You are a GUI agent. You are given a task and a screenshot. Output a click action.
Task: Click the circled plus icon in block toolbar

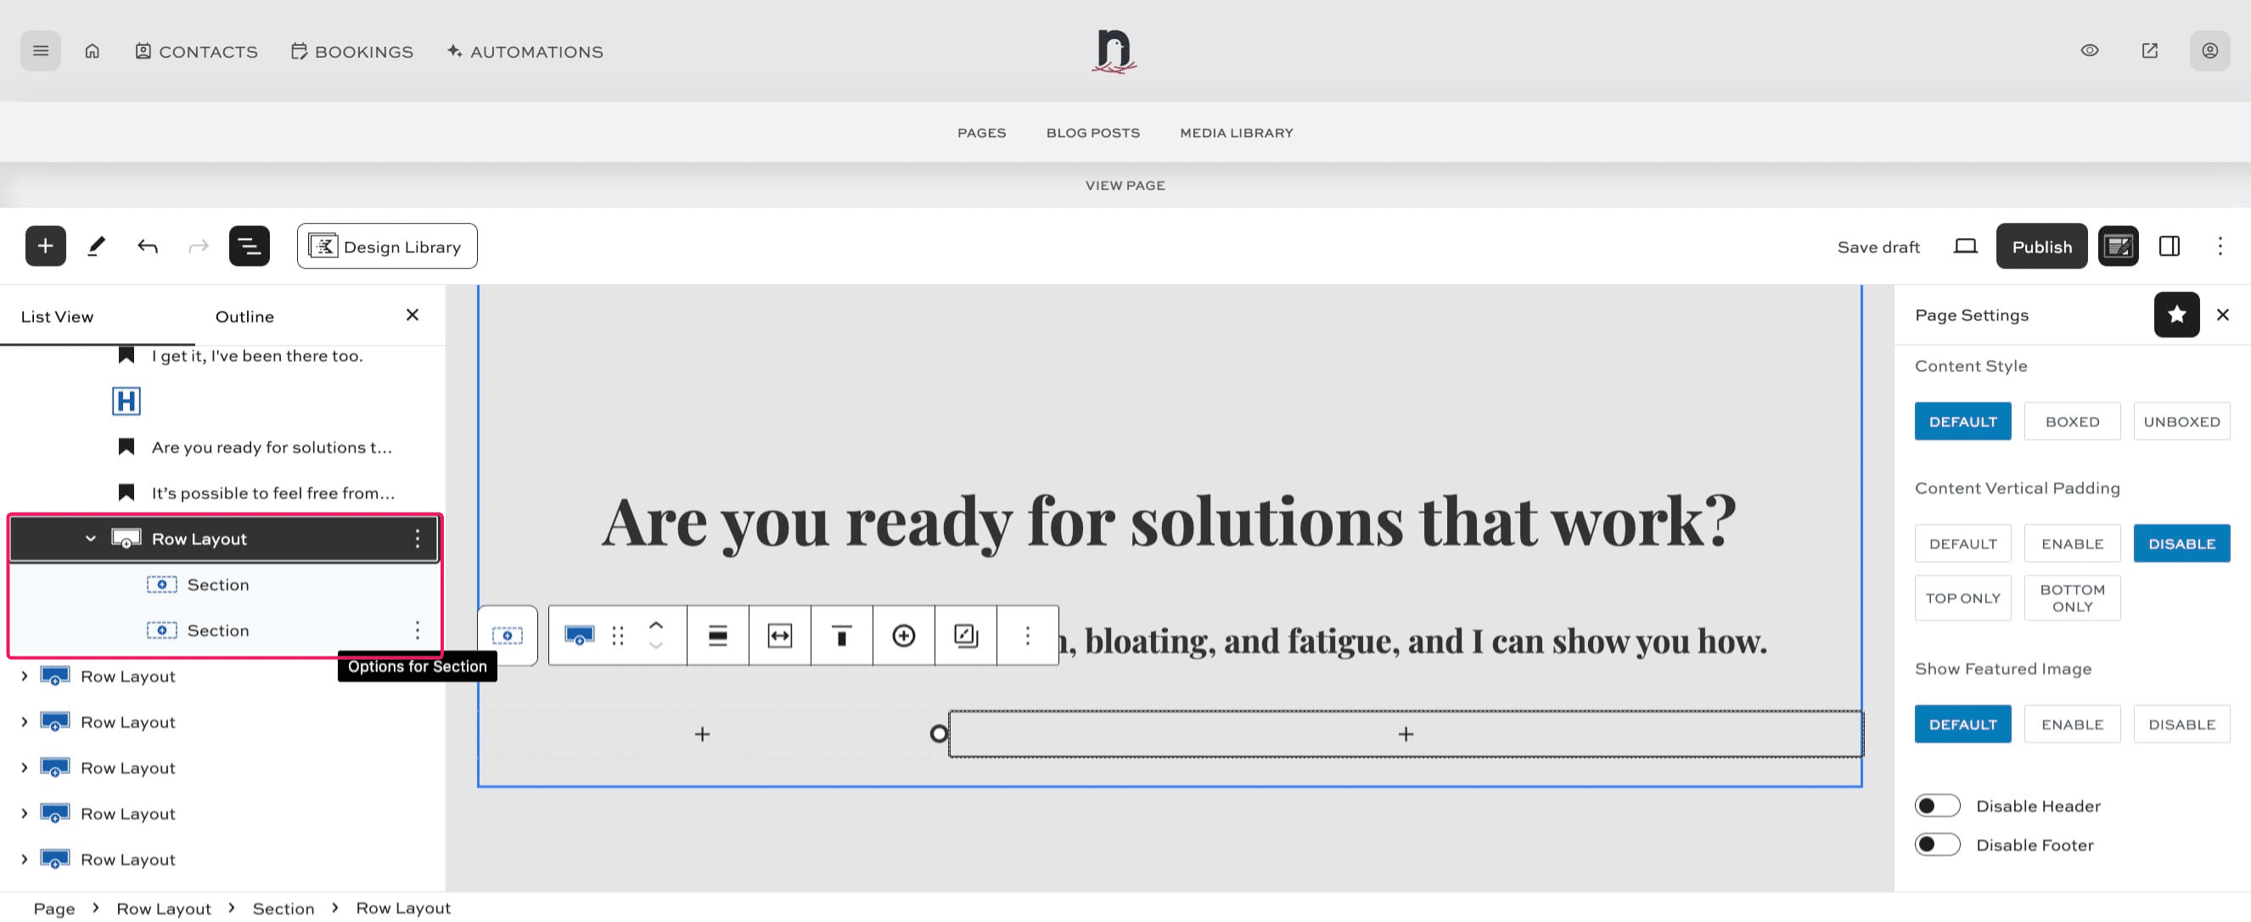[x=902, y=635]
